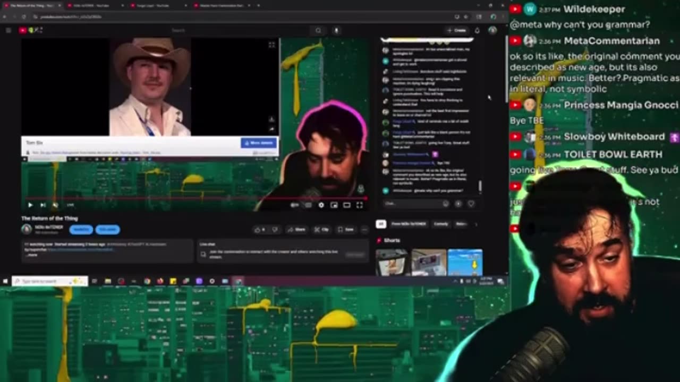Click the 'More details' button in video
The image size is (680, 382).
[259, 143]
